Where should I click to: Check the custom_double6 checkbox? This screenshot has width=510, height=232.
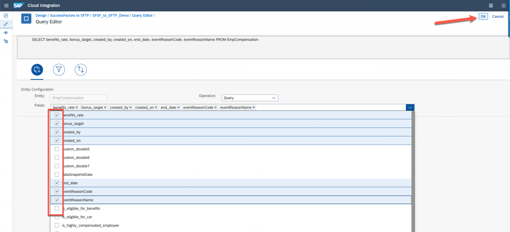pyautogui.click(x=57, y=157)
